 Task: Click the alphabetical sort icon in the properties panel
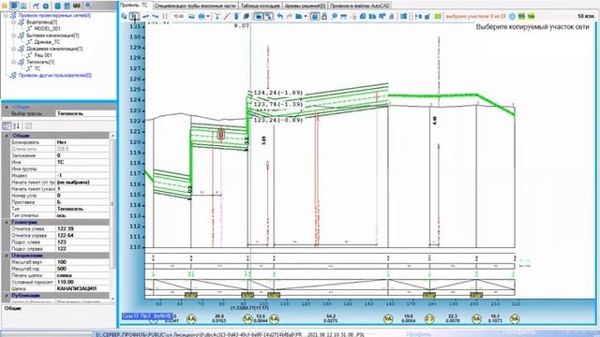16,125
